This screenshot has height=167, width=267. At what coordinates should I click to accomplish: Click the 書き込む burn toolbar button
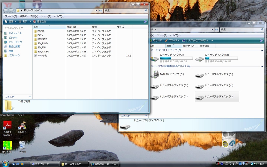[x=40, y=22]
